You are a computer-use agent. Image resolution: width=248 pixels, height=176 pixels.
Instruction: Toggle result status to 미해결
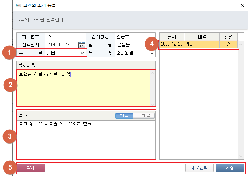143,116
